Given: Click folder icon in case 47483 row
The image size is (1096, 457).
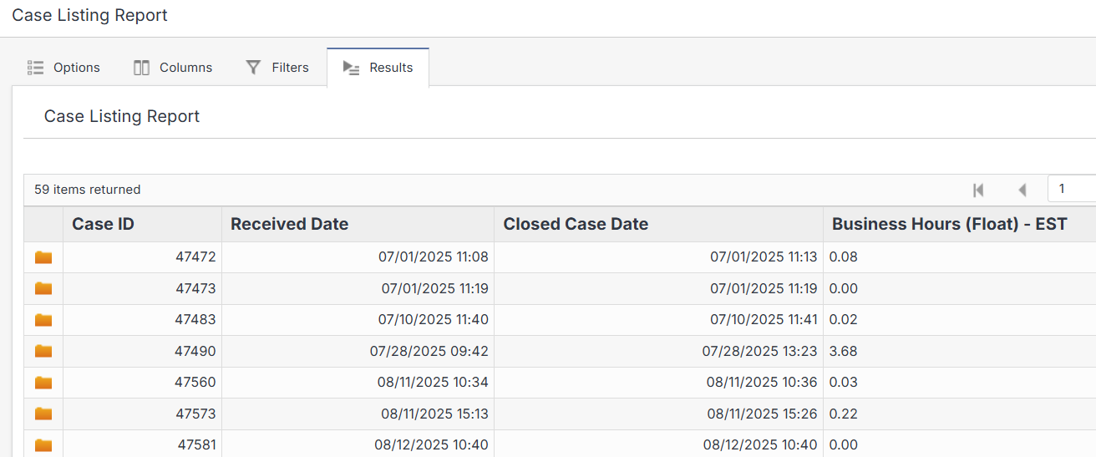Looking at the screenshot, I should coord(43,320).
